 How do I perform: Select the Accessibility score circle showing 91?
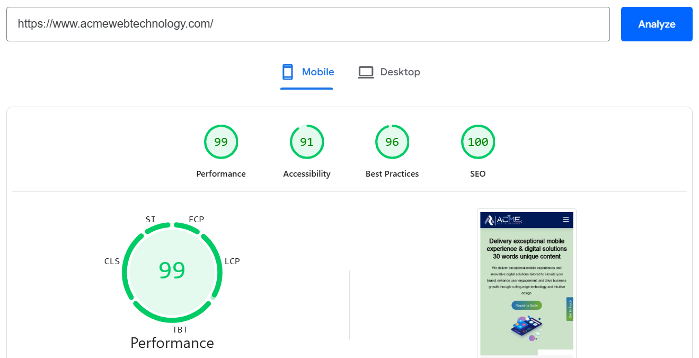pos(307,142)
